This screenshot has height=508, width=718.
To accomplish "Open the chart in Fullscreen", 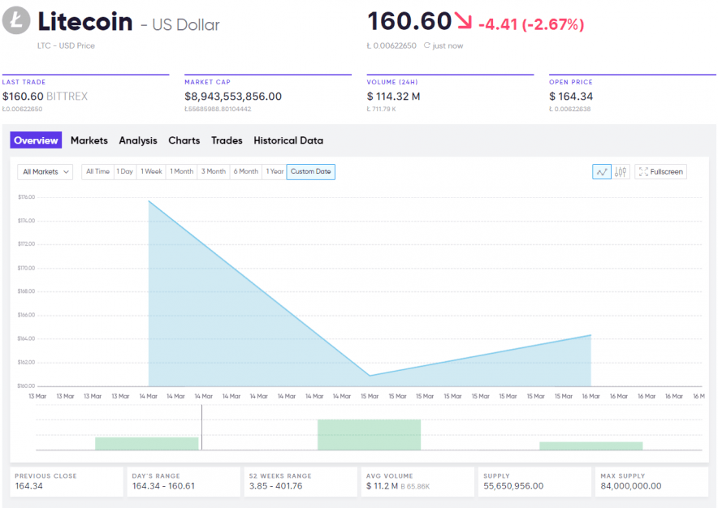I will pyautogui.click(x=660, y=171).
